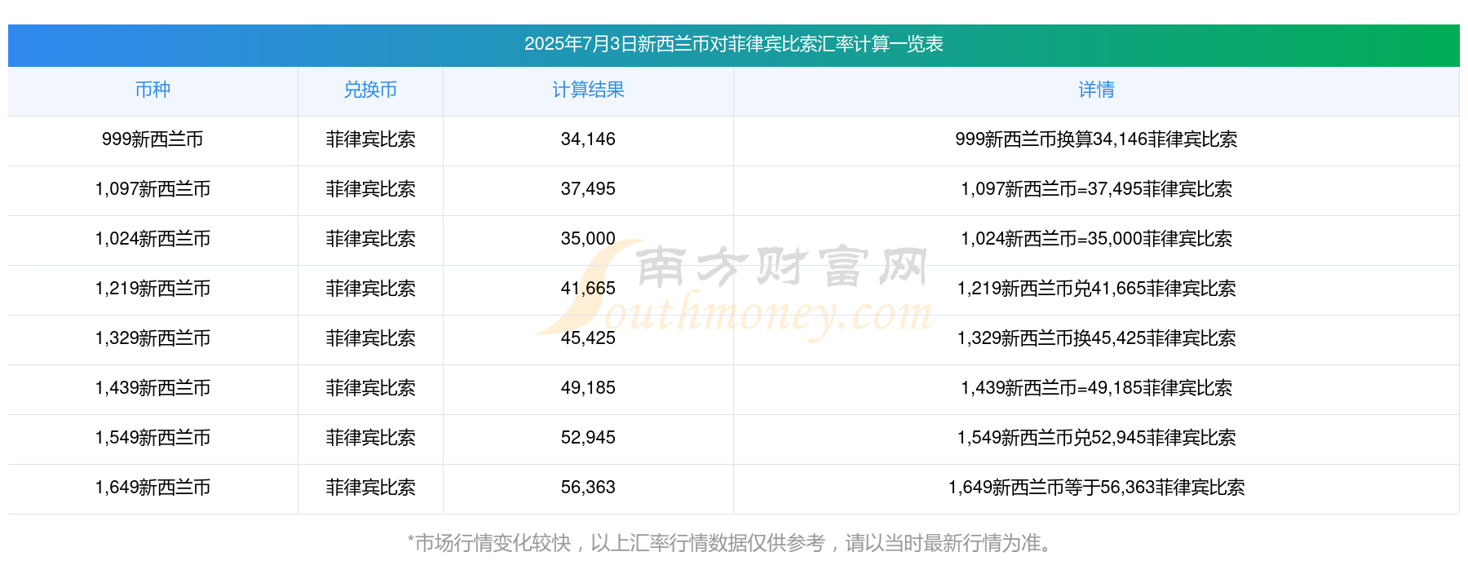Click 菲律宾比索 in the 1,097新西兰币 row
This screenshot has width=1468, height=587.
click(370, 189)
